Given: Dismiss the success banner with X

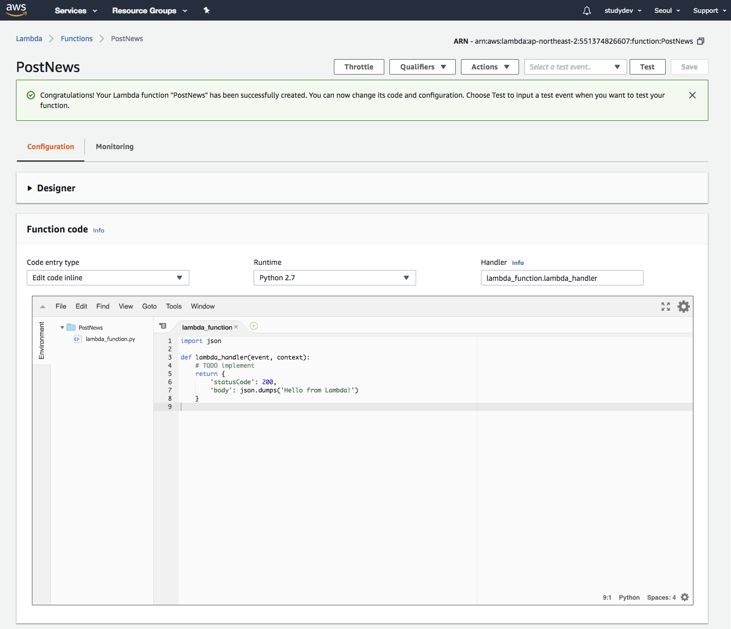Looking at the screenshot, I should point(692,95).
